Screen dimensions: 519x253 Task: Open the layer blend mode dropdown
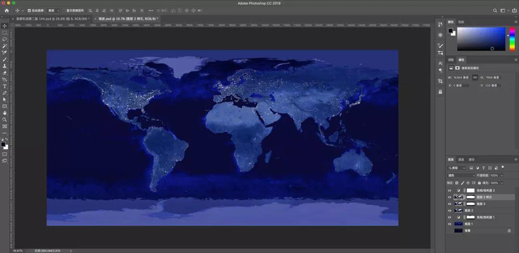coord(461,175)
